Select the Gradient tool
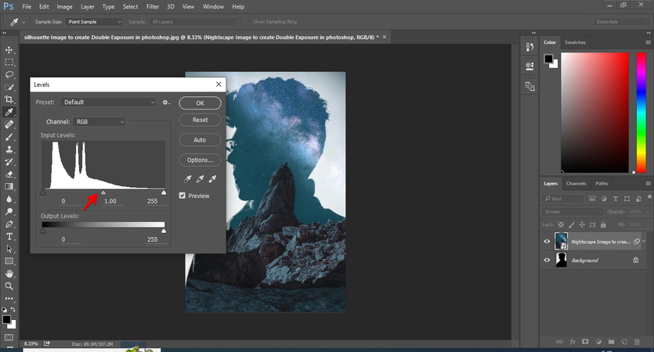Image resolution: width=654 pixels, height=352 pixels. pyautogui.click(x=9, y=186)
